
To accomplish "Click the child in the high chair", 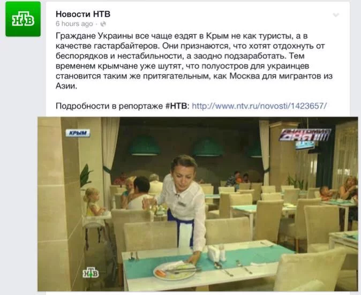I will click(x=92, y=202).
